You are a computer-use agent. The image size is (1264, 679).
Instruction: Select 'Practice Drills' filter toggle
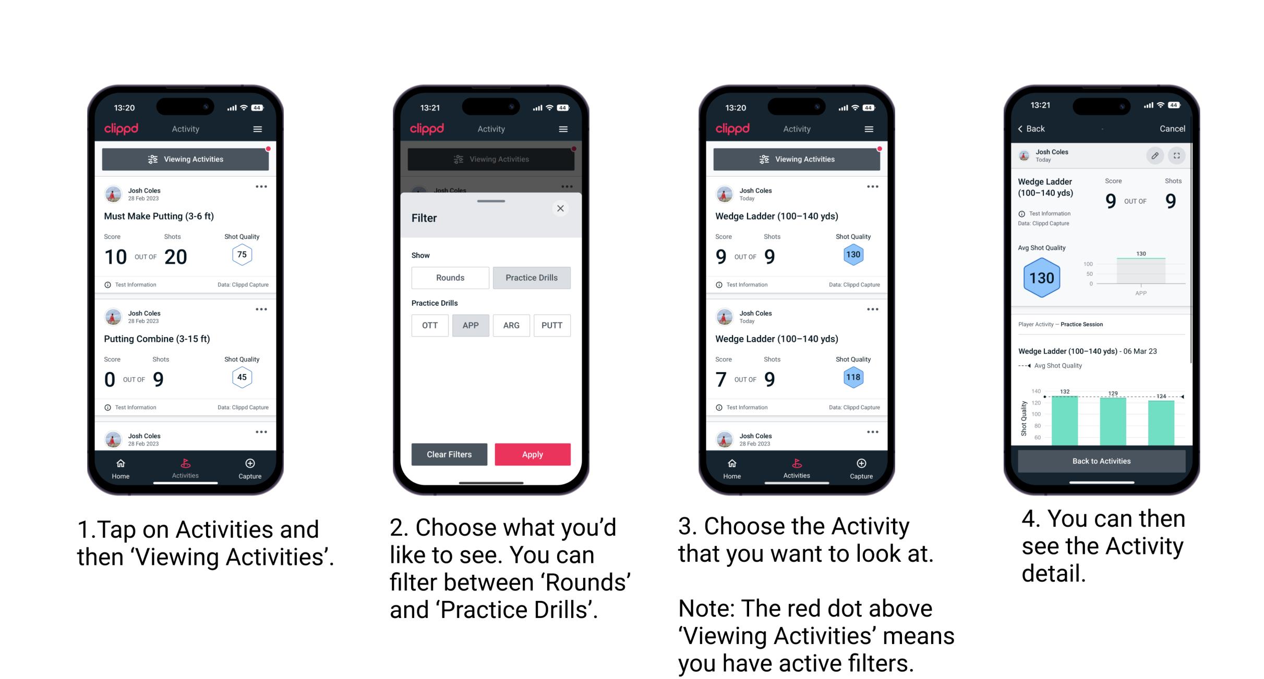click(x=533, y=277)
